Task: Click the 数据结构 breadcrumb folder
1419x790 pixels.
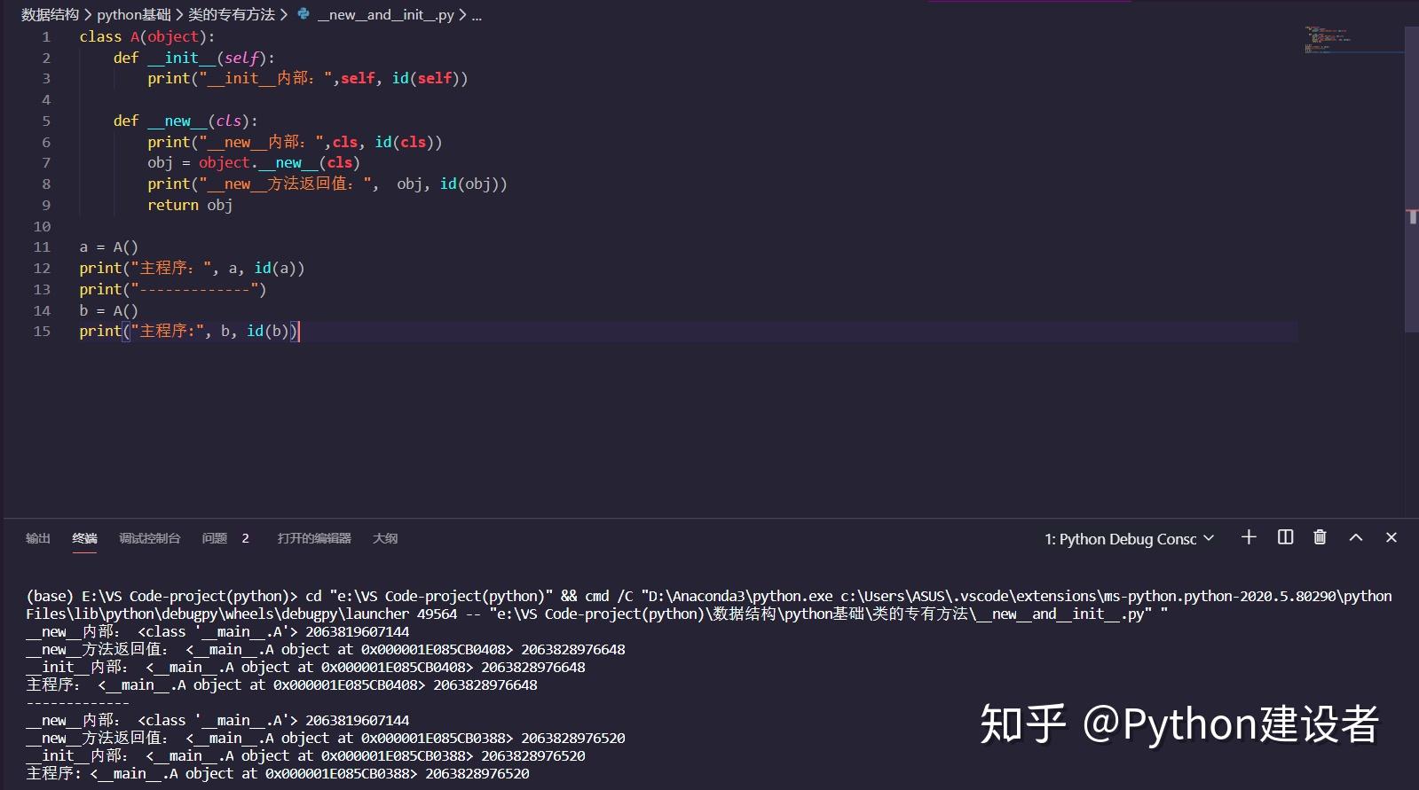Action: click(x=51, y=14)
